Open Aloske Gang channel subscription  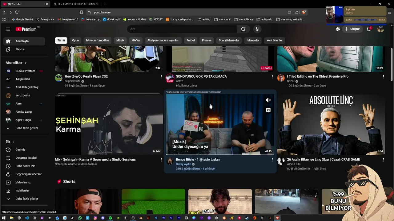[24, 112]
